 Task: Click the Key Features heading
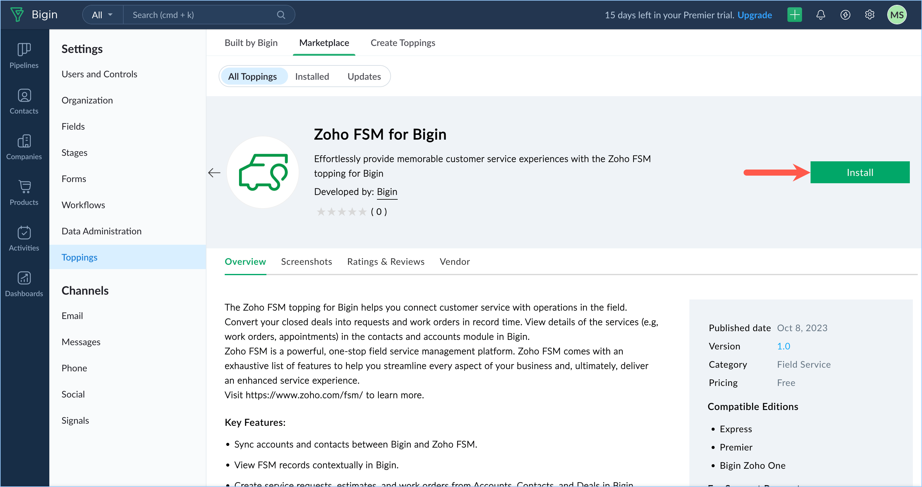coord(255,422)
